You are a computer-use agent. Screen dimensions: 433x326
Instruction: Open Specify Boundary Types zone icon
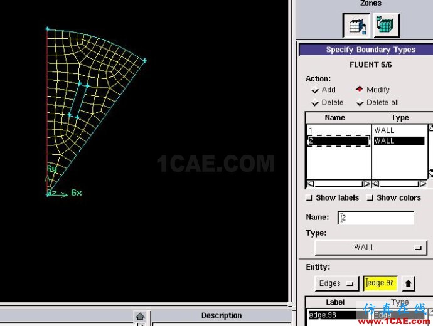tap(356, 25)
